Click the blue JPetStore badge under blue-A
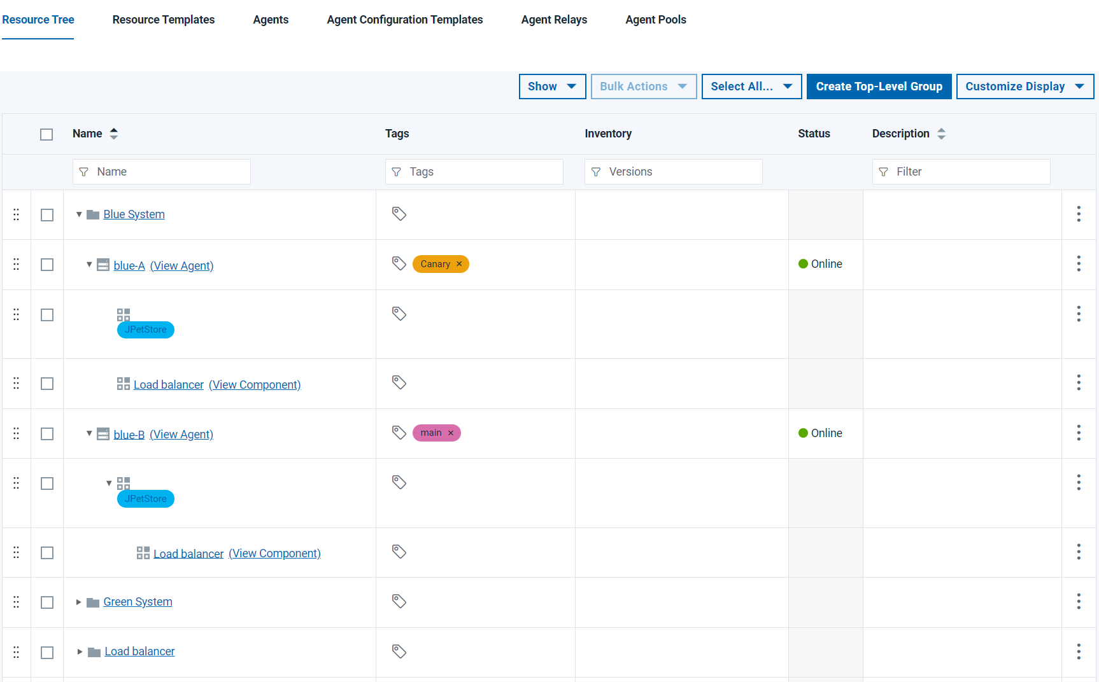The height and width of the screenshot is (682, 1099). tap(146, 330)
